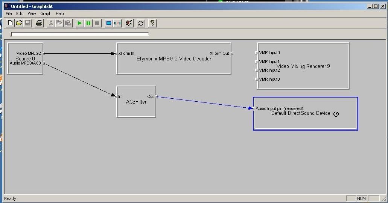Click the In pin of AC3Filter
Image resolution: width=388 pixels, height=203 pixels.
pos(116,96)
